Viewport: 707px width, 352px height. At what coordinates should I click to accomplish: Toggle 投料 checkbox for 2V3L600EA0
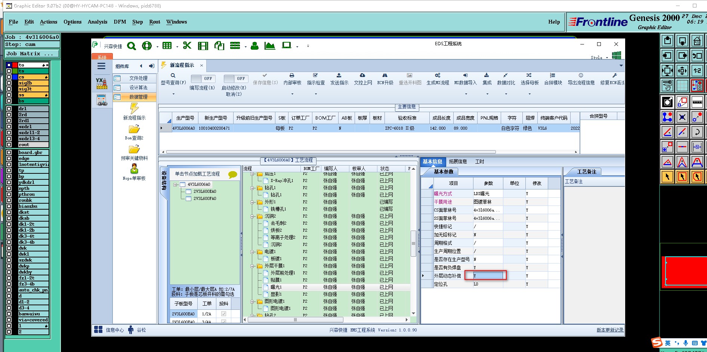223,314
